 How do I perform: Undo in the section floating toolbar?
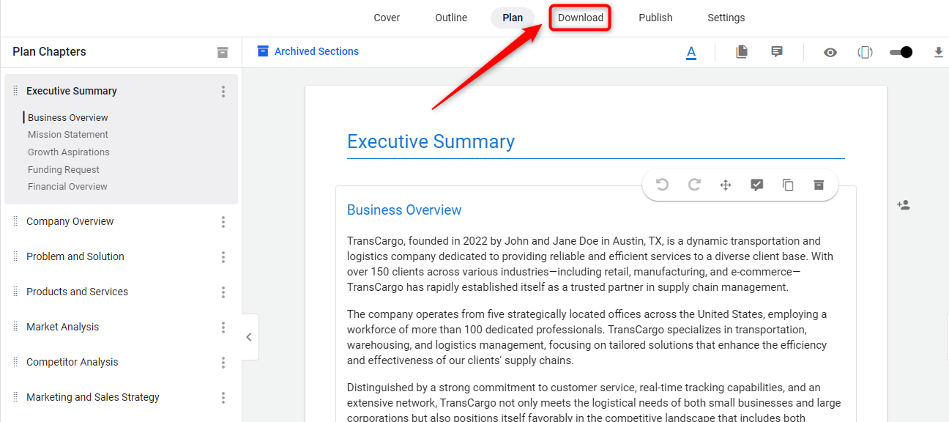(663, 185)
